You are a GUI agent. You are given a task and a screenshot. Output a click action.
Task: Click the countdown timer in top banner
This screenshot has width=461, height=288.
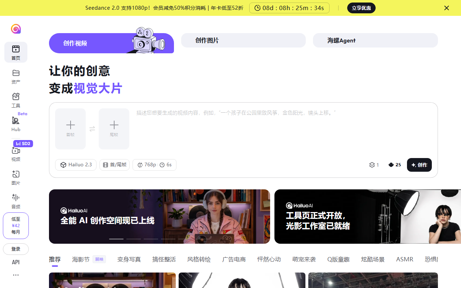click(x=289, y=8)
